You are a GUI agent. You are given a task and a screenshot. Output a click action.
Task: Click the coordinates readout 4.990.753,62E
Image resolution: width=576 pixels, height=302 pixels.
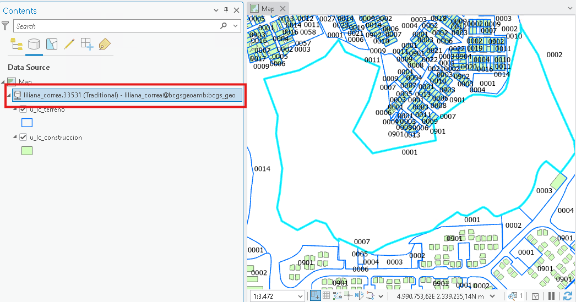point(440,296)
